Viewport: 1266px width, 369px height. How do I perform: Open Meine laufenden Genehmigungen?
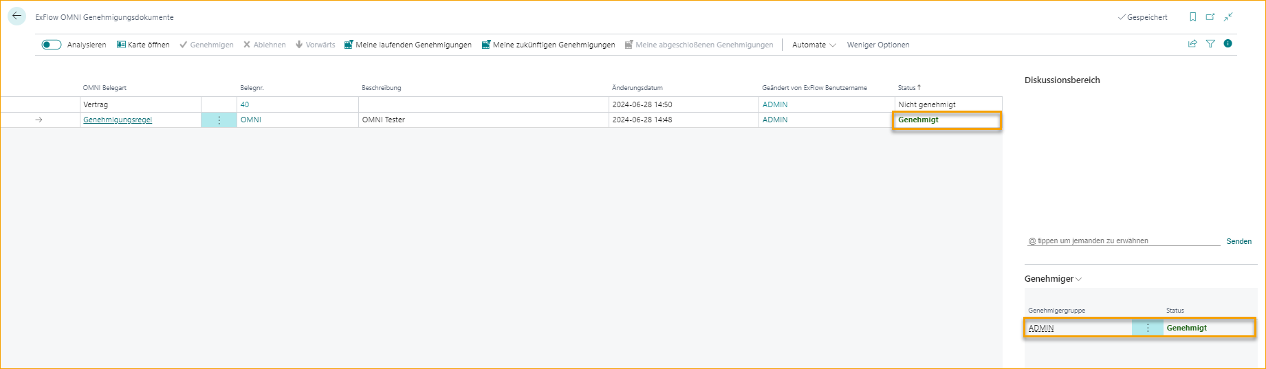pyautogui.click(x=408, y=45)
